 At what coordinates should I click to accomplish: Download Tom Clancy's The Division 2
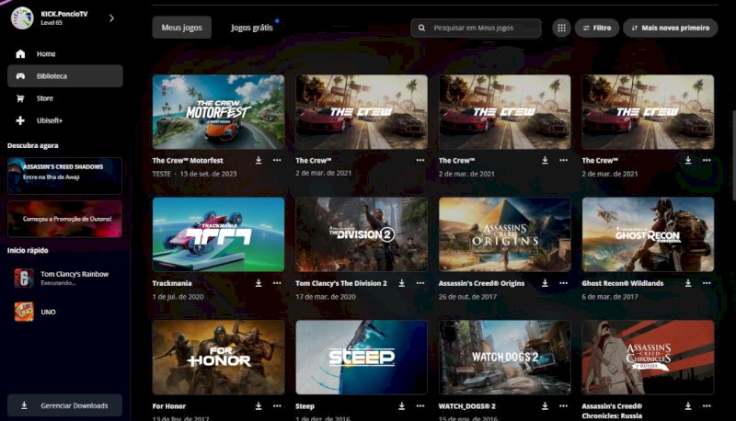(x=402, y=283)
